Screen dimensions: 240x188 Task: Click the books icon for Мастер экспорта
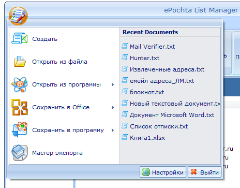tap(20, 153)
